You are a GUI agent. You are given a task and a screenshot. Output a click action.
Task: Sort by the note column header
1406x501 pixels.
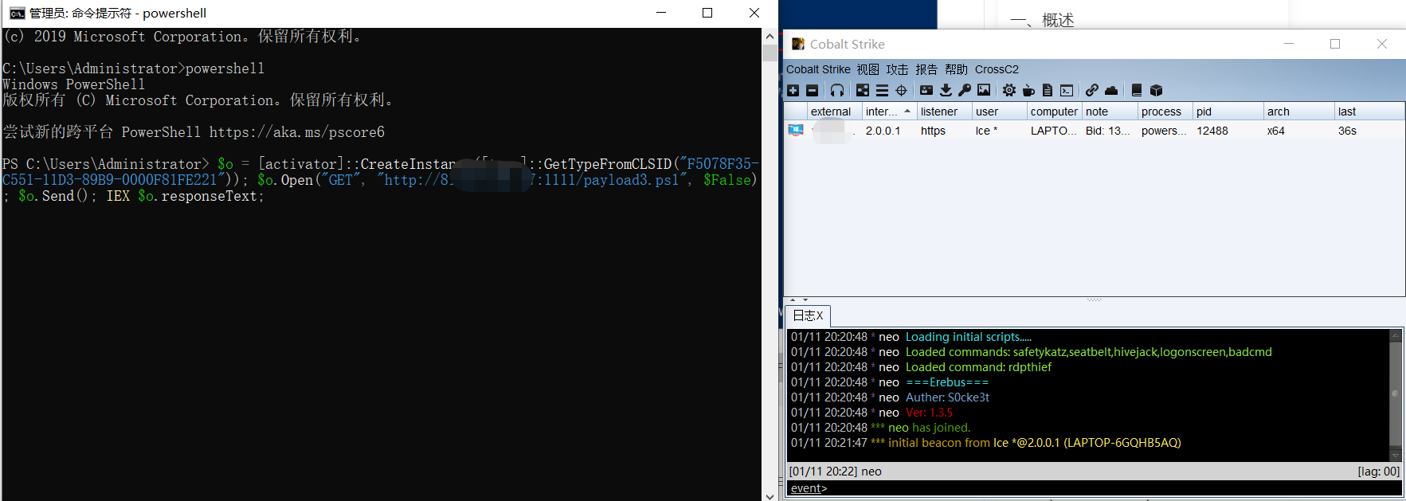click(x=1109, y=112)
